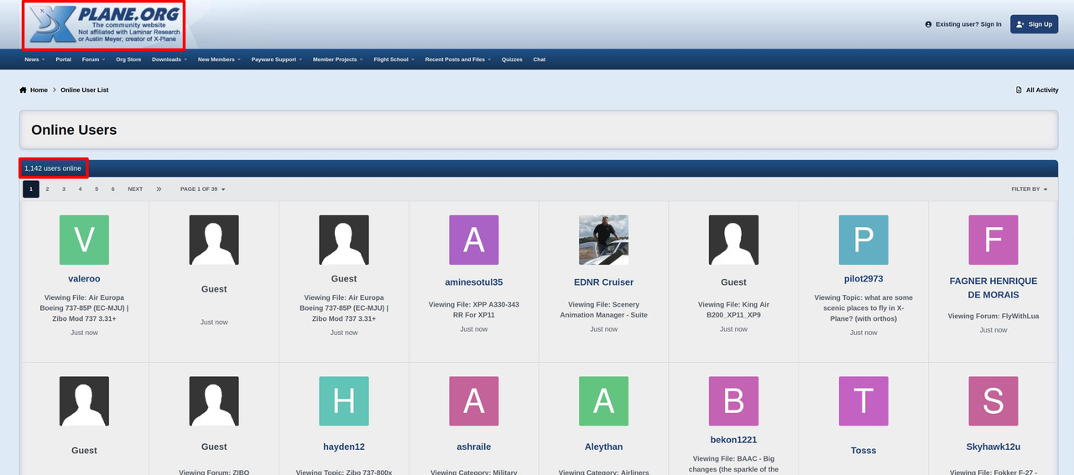This screenshot has height=475, width=1074.
Task: Click the NEXT pagination button
Action: pyautogui.click(x=135, y=189)
